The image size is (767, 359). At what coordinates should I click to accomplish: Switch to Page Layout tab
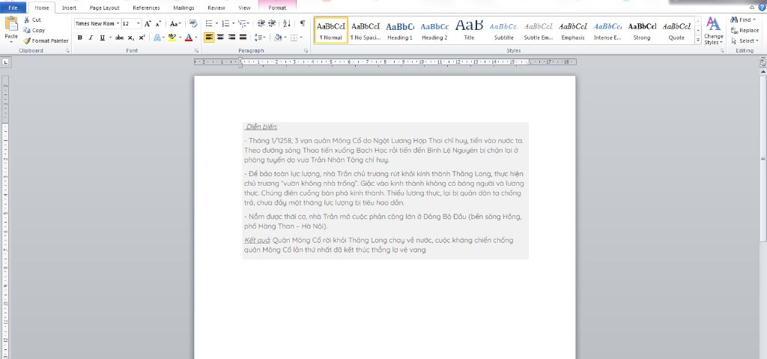pyautogui.click(x=104, y=7)
